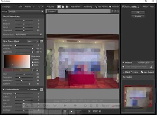The width and height of the screenshot is (157, 115).
Task: Click the Skin Tones Mask view icon
Action: point(41,41)
